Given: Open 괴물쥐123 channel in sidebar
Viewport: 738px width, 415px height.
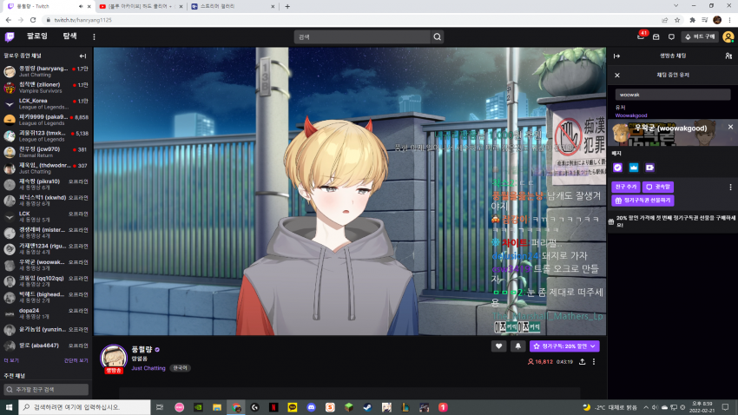Looking at the screenshot, I should 46,136.
